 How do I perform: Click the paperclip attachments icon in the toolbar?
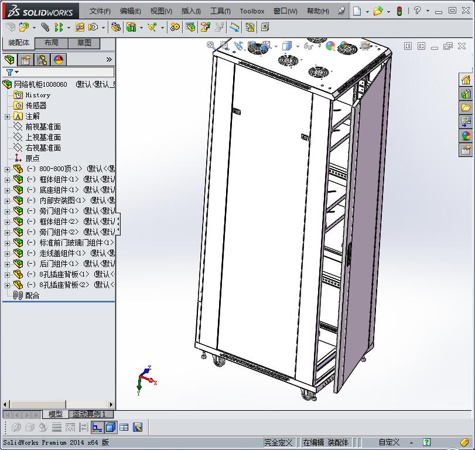pos(44,26)
